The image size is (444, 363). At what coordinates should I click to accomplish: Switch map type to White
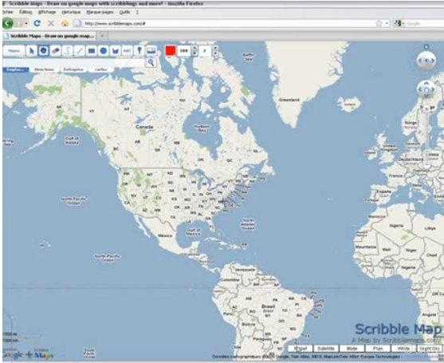coord(403,349)
